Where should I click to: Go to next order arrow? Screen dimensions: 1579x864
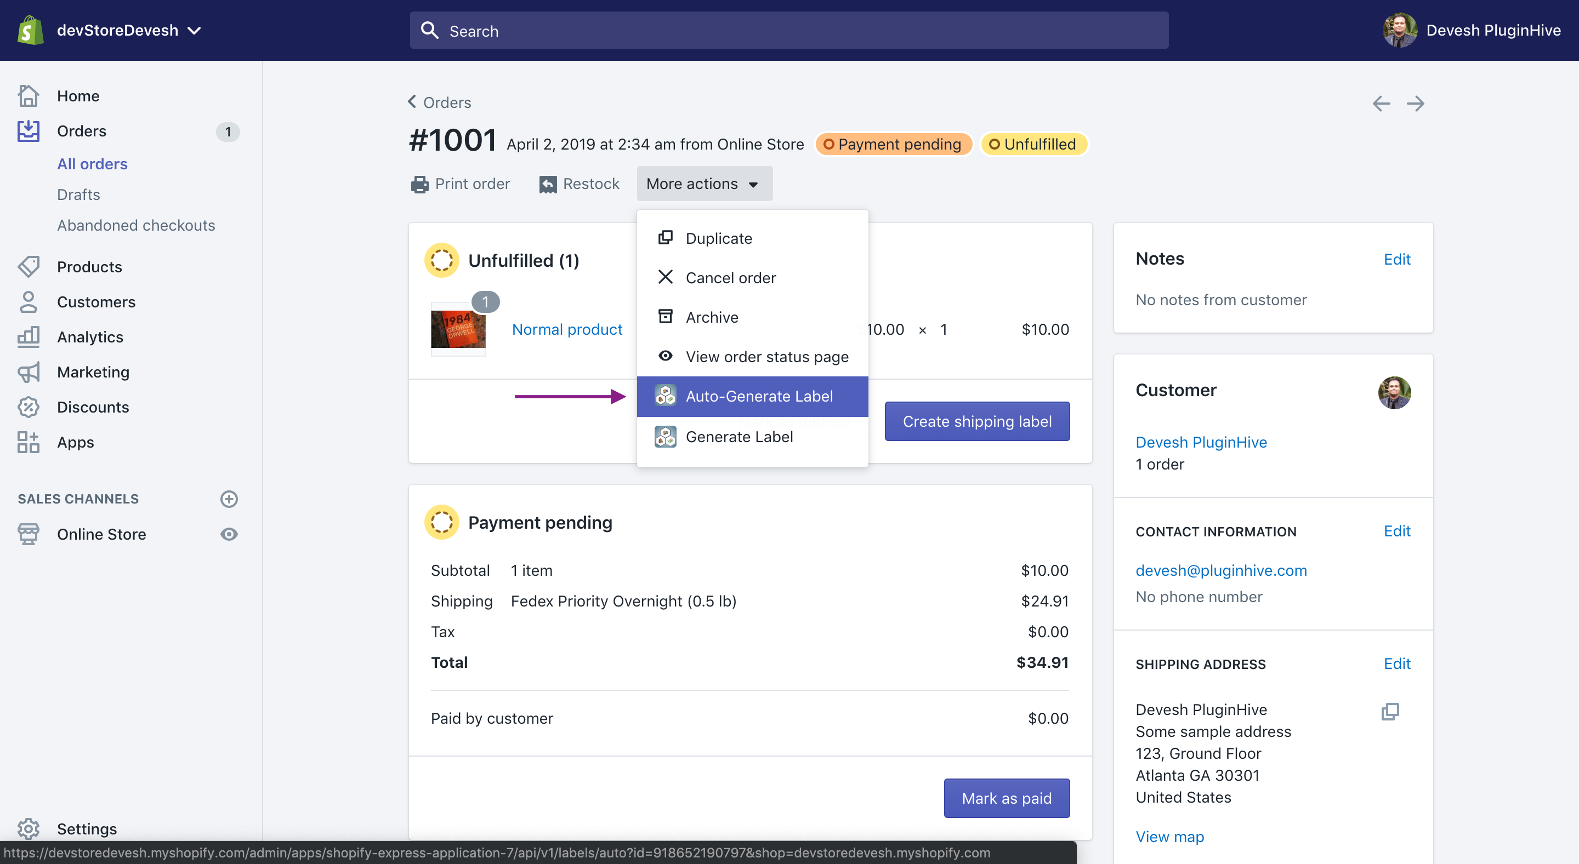click(1415, 103)
